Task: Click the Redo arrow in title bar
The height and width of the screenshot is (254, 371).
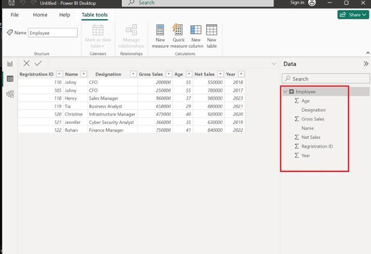Action: 34,3
